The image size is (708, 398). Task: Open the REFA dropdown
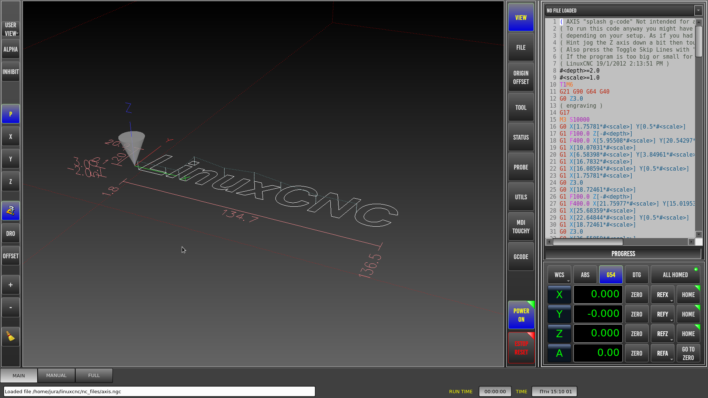[662, 353]
